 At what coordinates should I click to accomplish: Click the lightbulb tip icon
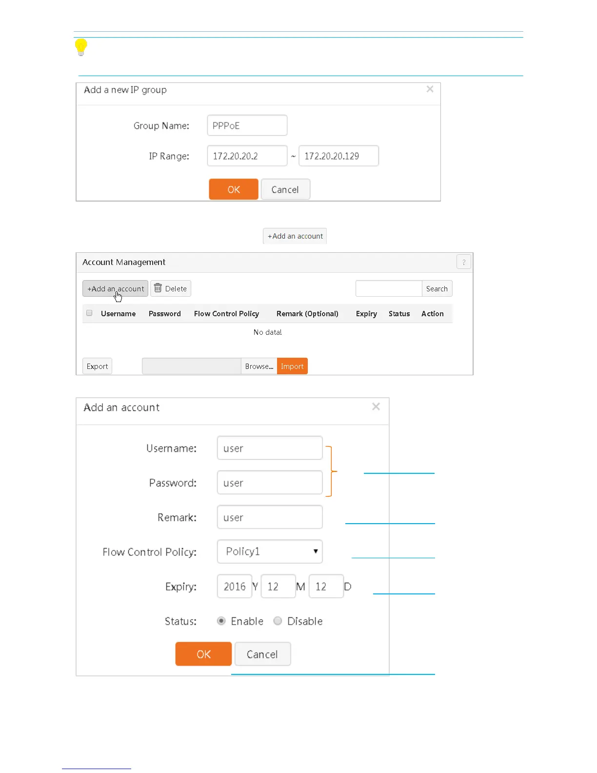pos(81,47)
